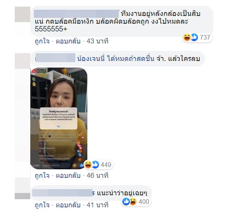Open the 400 reactions count
The image size is (229, 212).
click(144, 202)
